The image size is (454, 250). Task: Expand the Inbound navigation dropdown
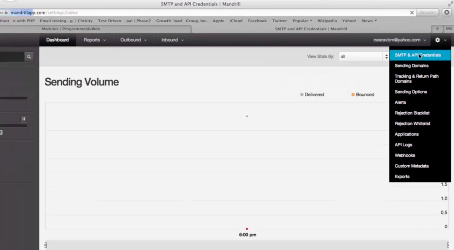click(x=172, y=40)
